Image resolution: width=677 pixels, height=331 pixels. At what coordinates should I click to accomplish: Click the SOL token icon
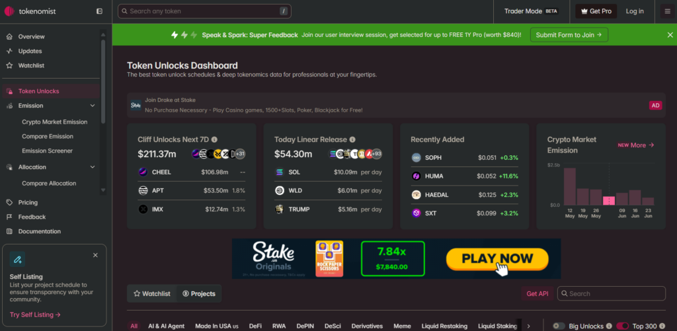click(280, 172)
